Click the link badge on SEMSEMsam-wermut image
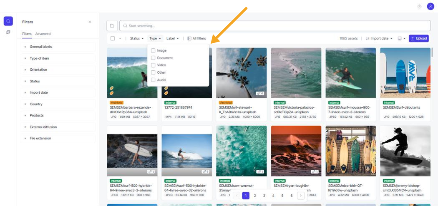Viewport: 438px width, 206px height. tap(260, 171)
